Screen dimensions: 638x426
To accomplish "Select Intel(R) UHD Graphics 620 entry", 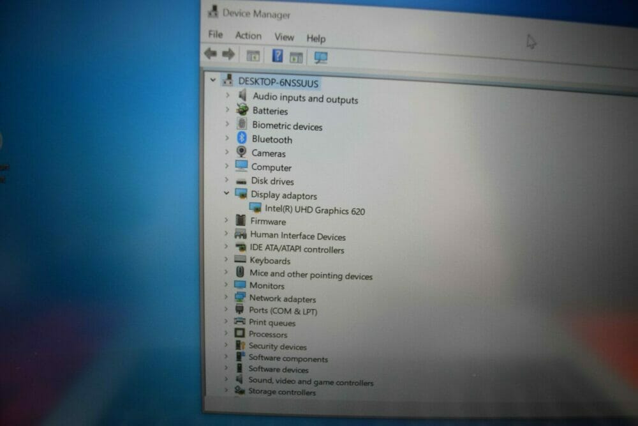I will coord(315,210).
